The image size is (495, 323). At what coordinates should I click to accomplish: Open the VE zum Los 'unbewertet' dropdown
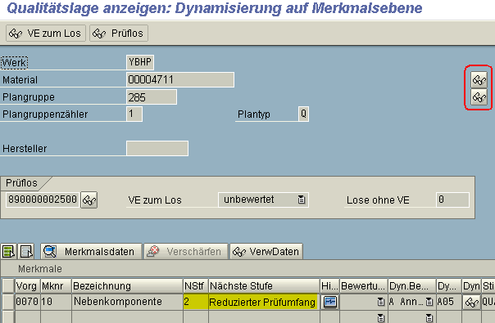302,200
